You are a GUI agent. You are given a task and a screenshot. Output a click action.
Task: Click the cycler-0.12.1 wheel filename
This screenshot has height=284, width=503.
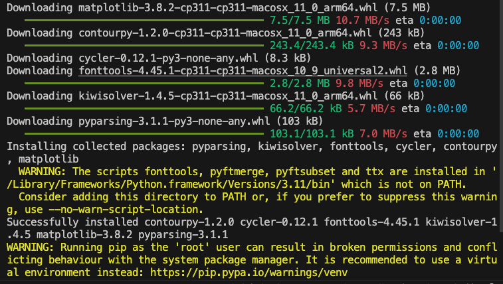pos(168,58)
